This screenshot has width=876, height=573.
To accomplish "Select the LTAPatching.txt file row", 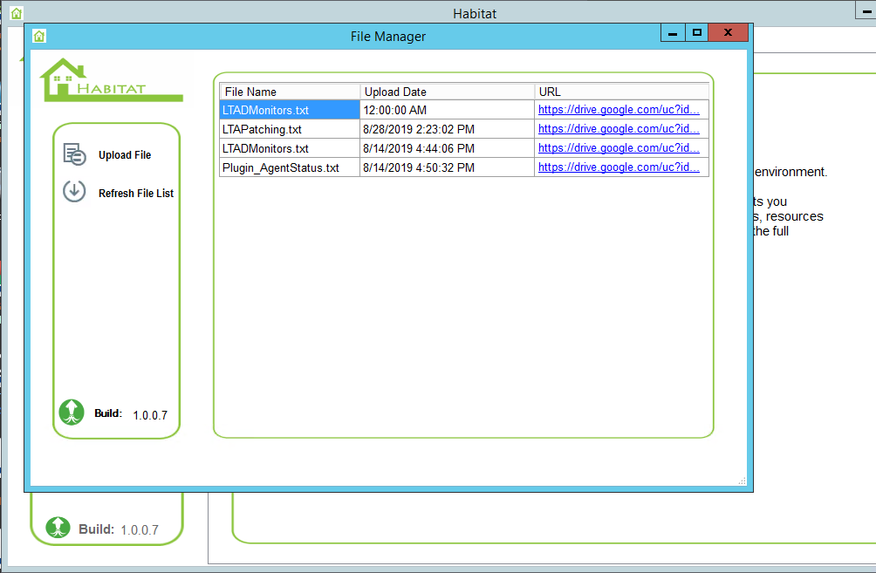I will pyautogui.click(x=289, y=129).
